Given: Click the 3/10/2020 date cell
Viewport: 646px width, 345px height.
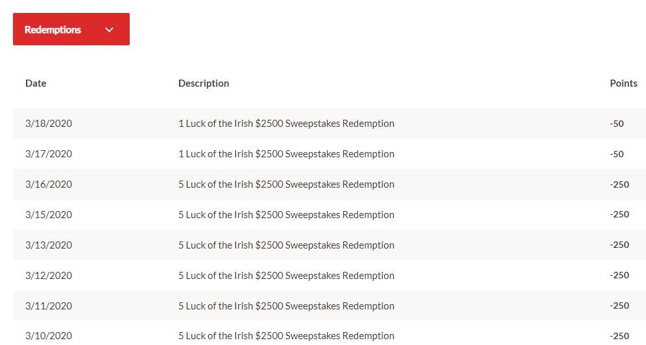Looking at the screenshot, I should tap(49, 336).
